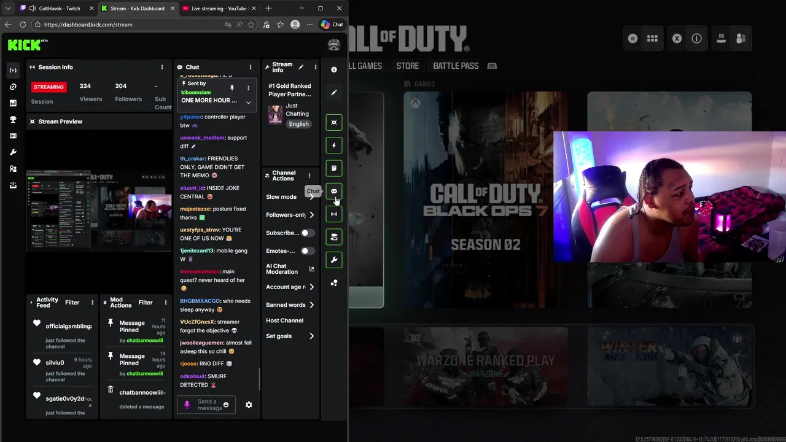Screen dimensions: 786x442
Task: Open the browser tab list dropdown arrow
Action: [x=8, y=9]
